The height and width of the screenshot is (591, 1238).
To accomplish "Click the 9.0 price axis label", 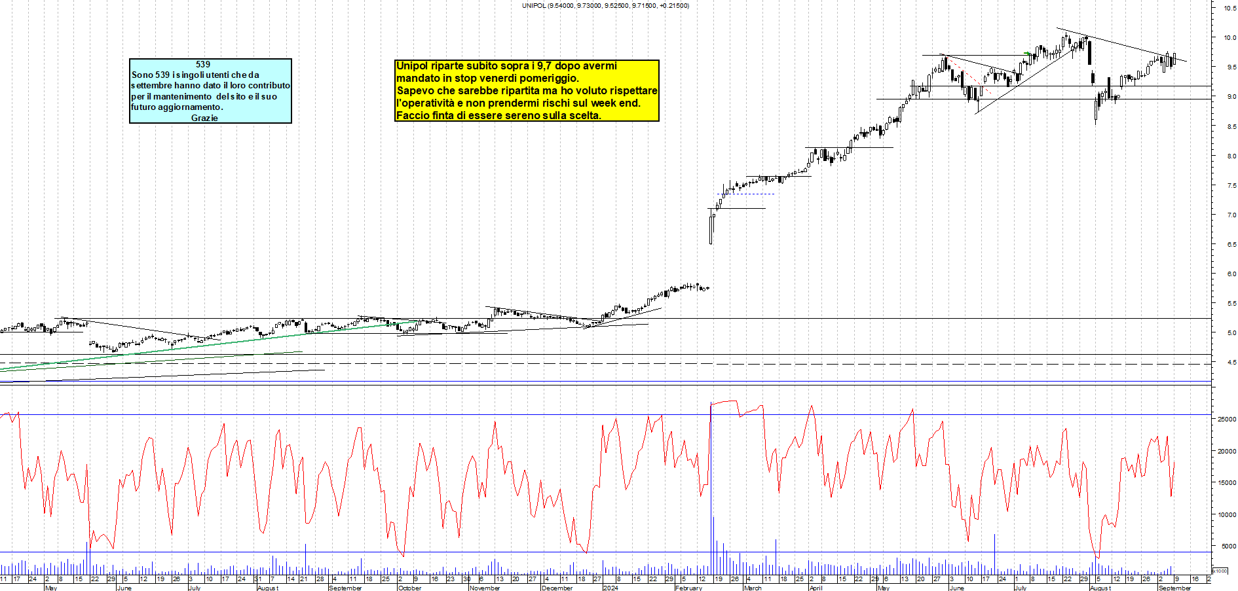I will 1231,96.
